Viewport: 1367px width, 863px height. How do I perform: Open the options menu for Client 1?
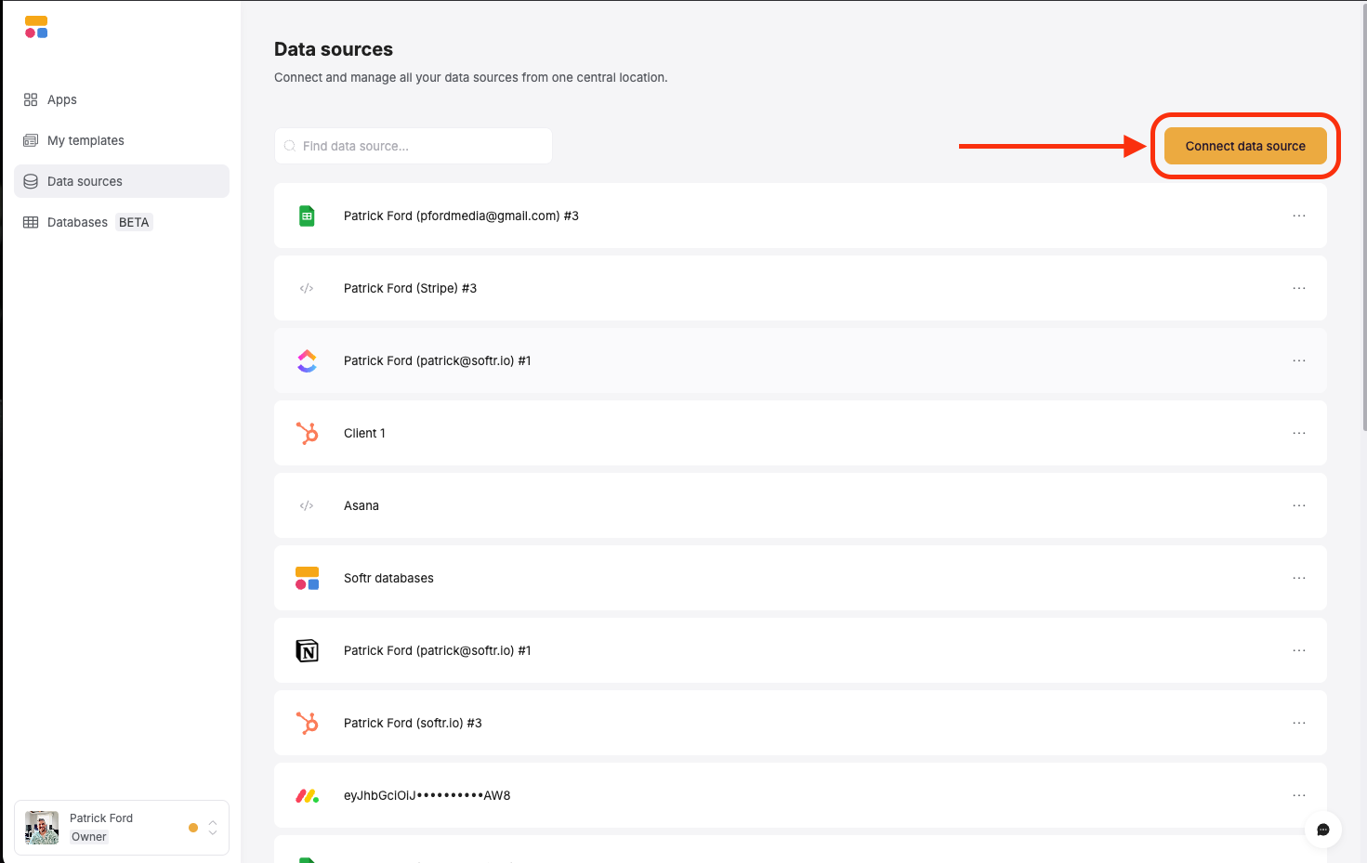(x=1298, y=433)
